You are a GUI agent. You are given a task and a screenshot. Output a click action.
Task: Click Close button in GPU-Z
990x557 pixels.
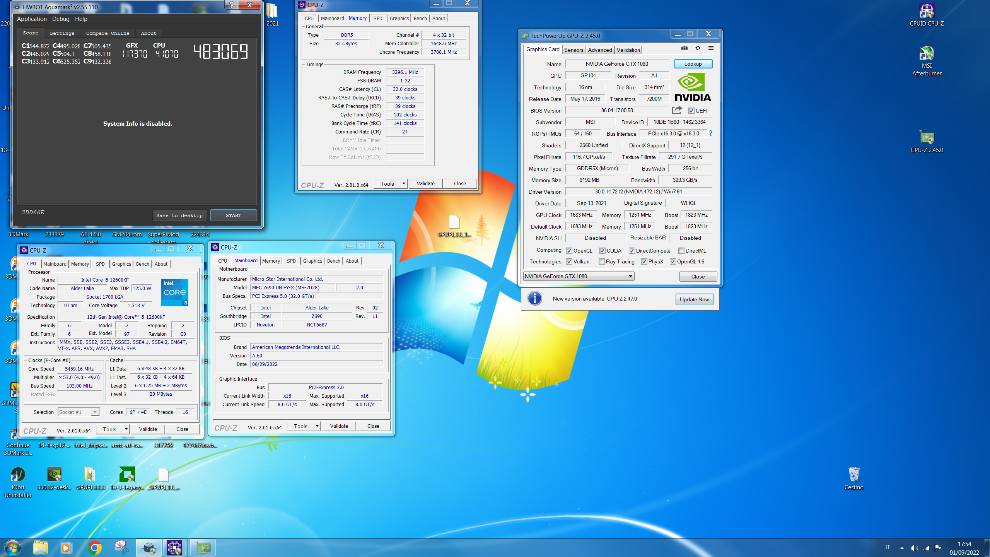698,277
